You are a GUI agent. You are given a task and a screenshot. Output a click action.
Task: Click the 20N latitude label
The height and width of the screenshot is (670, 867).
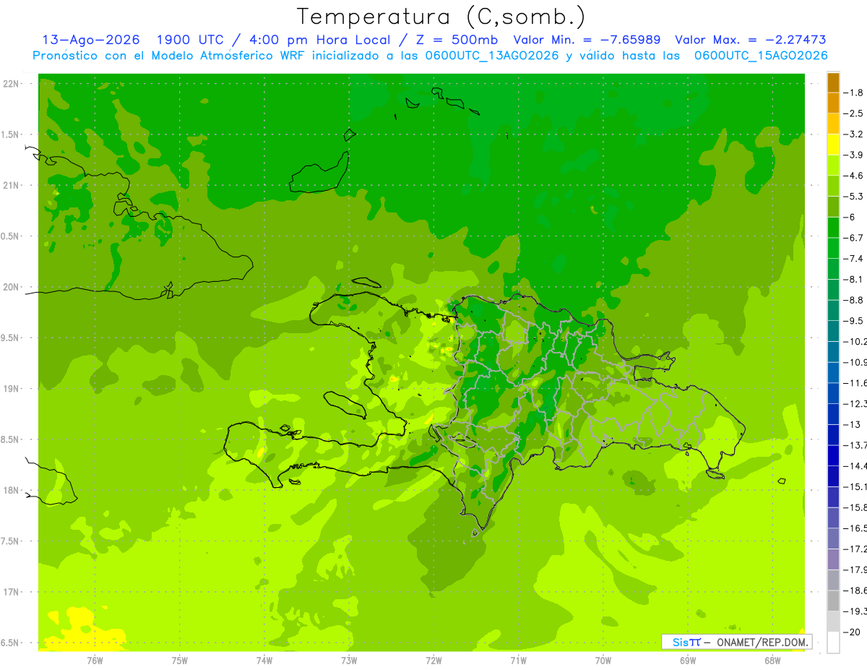coord(12,287)
